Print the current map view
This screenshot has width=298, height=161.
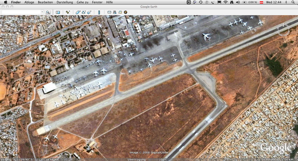pyautogui.click(x=114, y=12)
